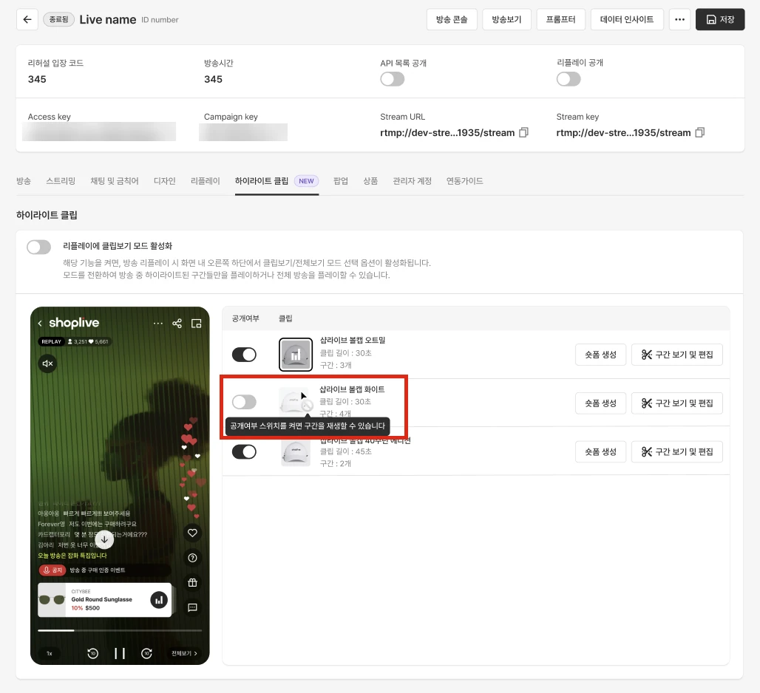Click 방송보기 button
Viewport: 760px width, 693px height.
tap(506, 19)
